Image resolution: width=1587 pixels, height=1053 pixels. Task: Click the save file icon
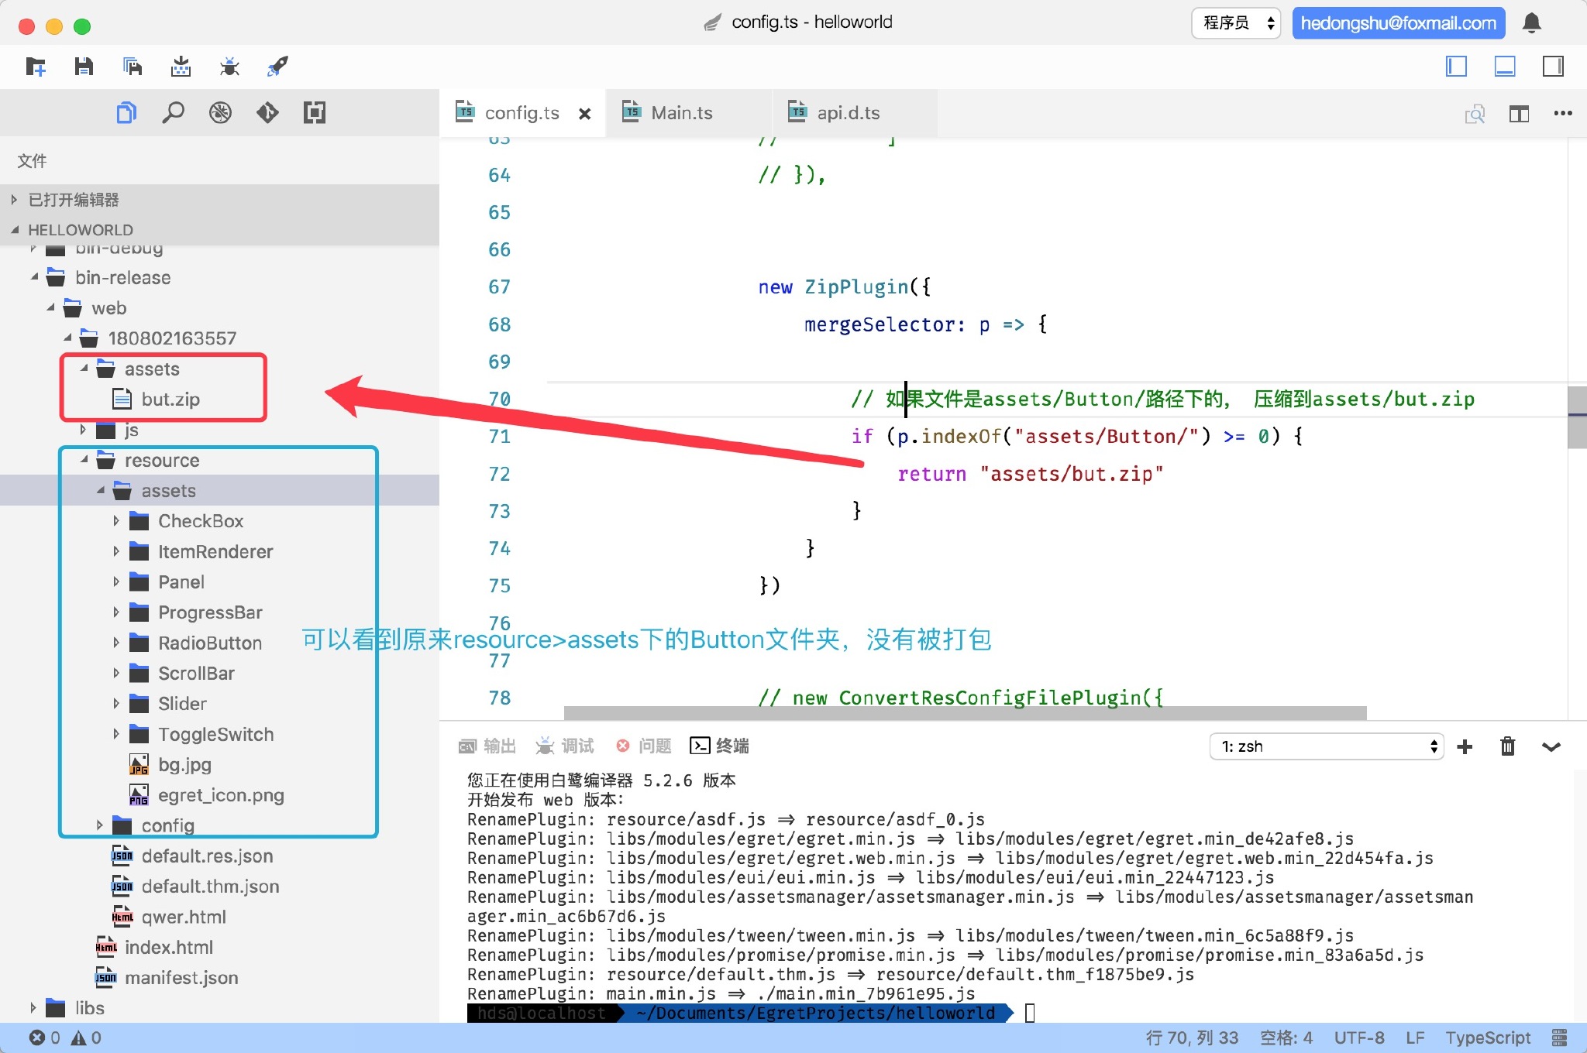pyautogui.click(x=84, y=67)
